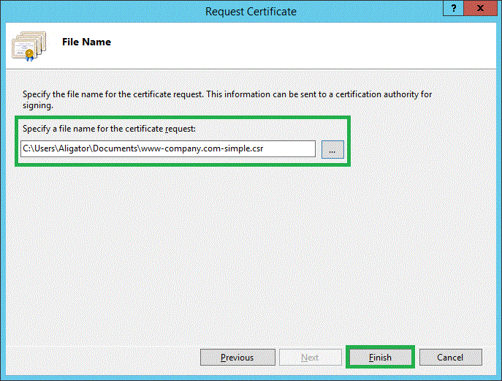
Task: Cancel the certificate request wizard
Action: point(450,358)
